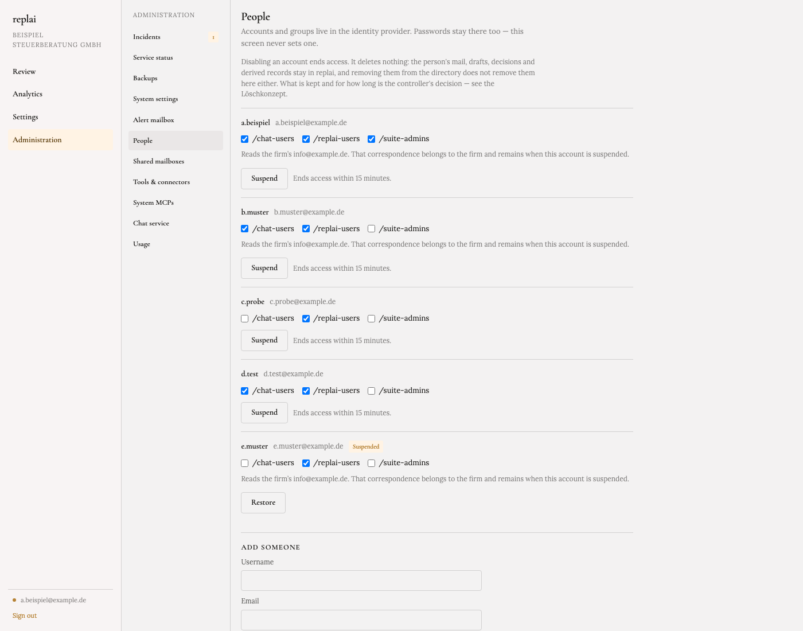Suspend the d.test account
803x631 pixels.
click(264, 412)
